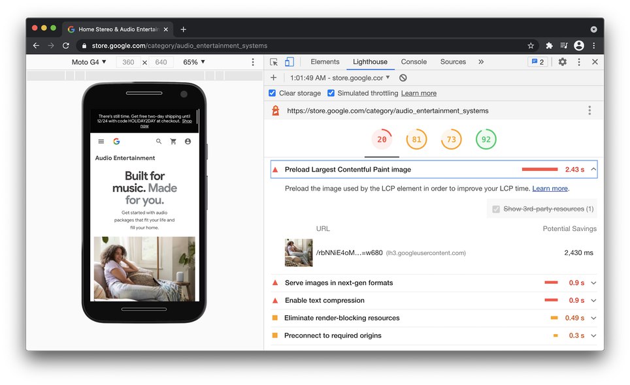Click the browser forward arrow
Screen dimensions: 630x385
[51, 46]
